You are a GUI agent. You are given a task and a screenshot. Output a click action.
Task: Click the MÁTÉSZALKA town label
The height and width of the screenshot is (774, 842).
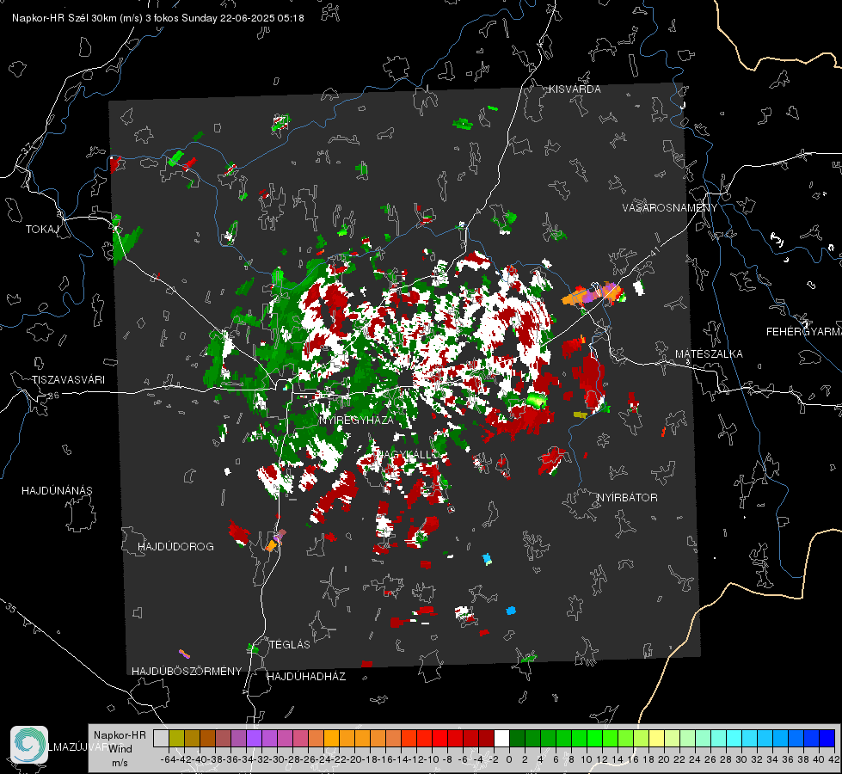[709, 354]
